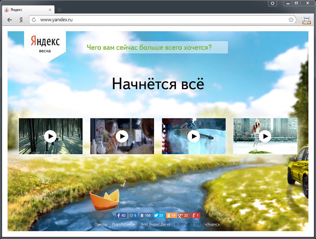
Task: Play the forest video thumbnail
Action: click(x=51, y=136)
